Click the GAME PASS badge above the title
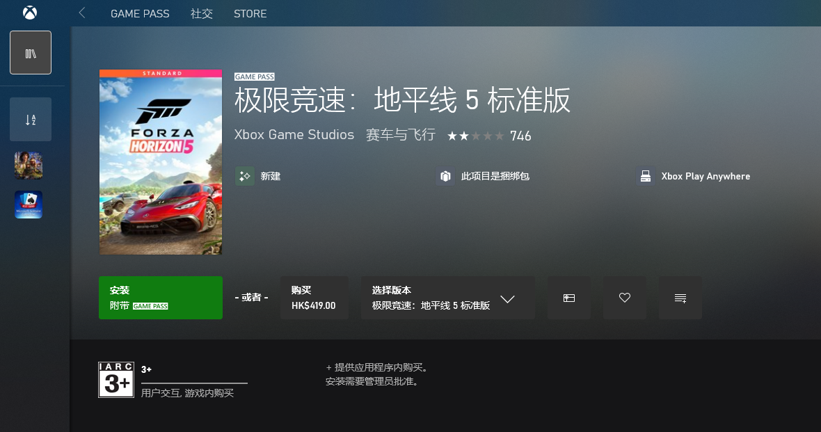The width and height of the screenshot is (821, 432). pyautogui.click(x=255, y=77)
